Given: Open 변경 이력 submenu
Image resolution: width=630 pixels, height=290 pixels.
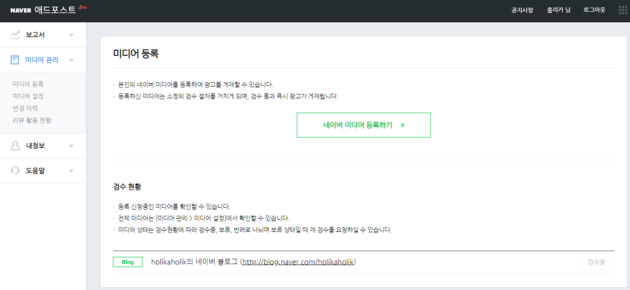Looking at the screenshot, I should pos(25,108).
